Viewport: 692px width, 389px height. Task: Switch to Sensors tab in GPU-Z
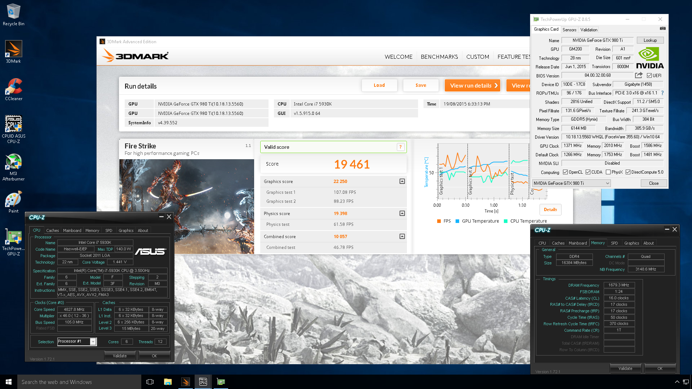[x=569, y=30]
